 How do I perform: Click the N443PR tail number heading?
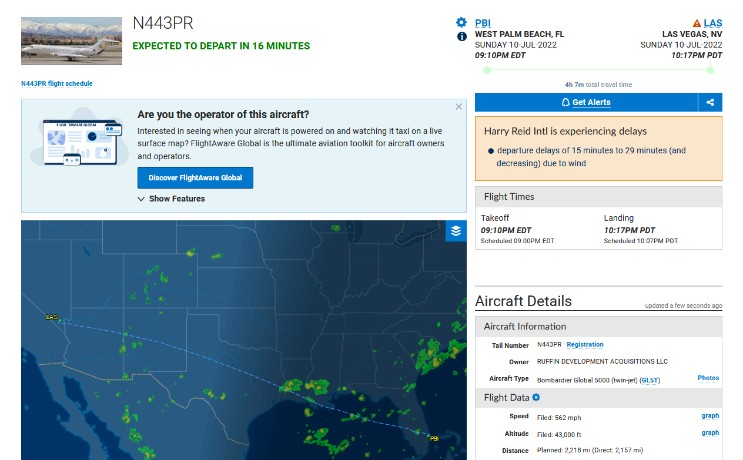(163, 23)
